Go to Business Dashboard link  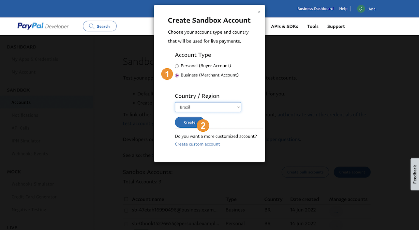click(x=315, y=9)
